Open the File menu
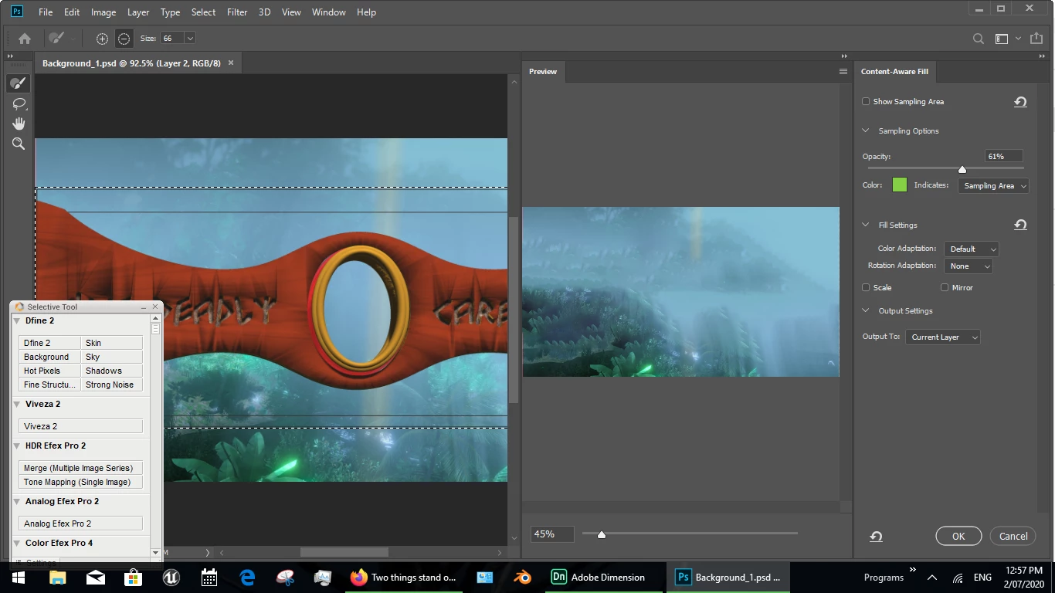 (x=46, y=12)
